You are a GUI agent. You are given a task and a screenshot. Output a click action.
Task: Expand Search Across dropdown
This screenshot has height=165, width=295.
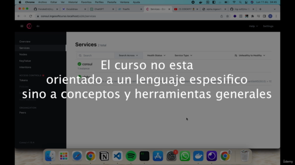tap(128, 55)
